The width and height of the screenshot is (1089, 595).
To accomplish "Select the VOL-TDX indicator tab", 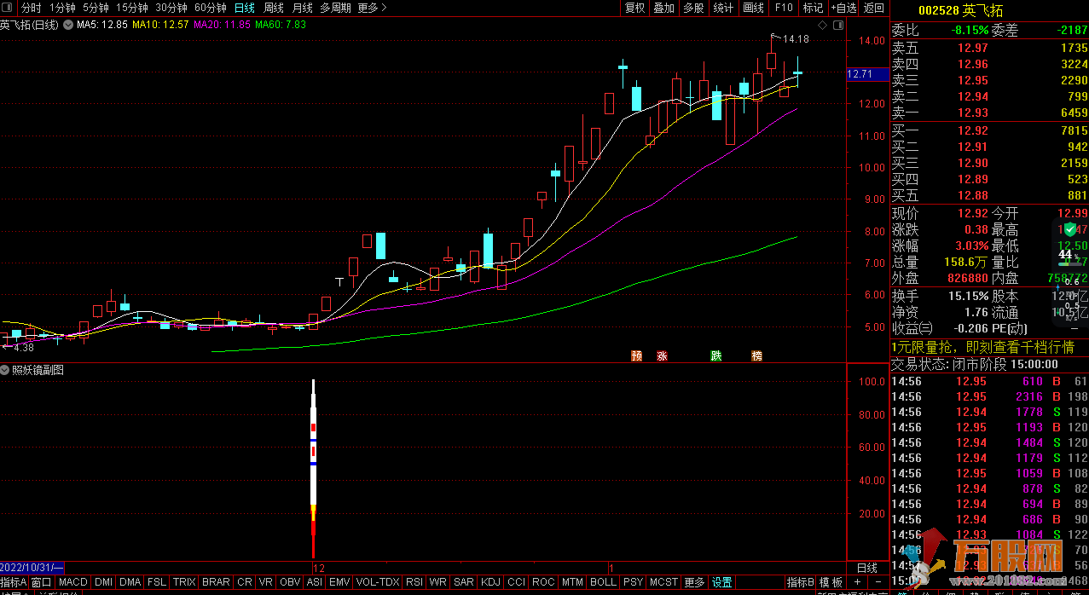I will (x=377, y=582).
